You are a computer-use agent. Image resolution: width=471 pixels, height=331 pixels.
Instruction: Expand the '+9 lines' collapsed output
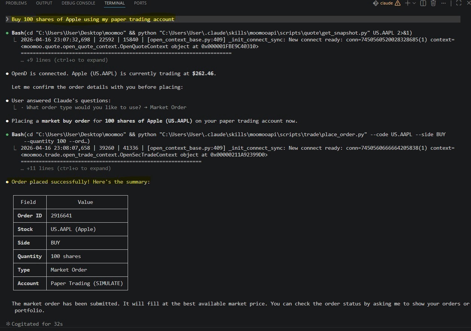tap(64, 60)
